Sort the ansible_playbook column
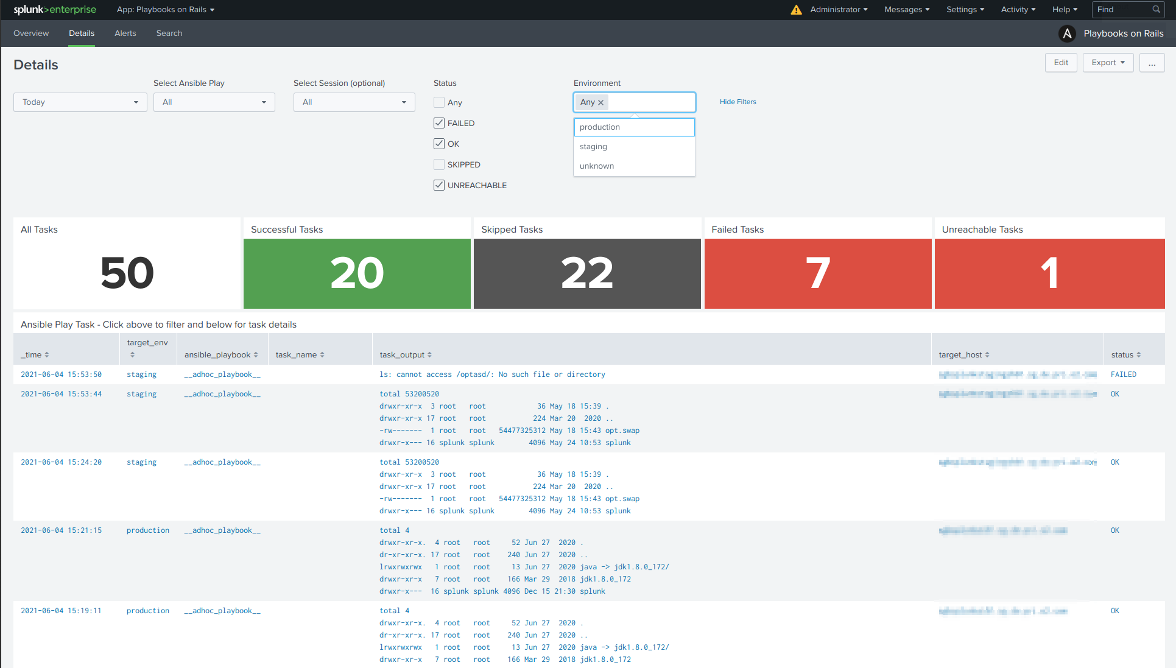 coord(256,355)
